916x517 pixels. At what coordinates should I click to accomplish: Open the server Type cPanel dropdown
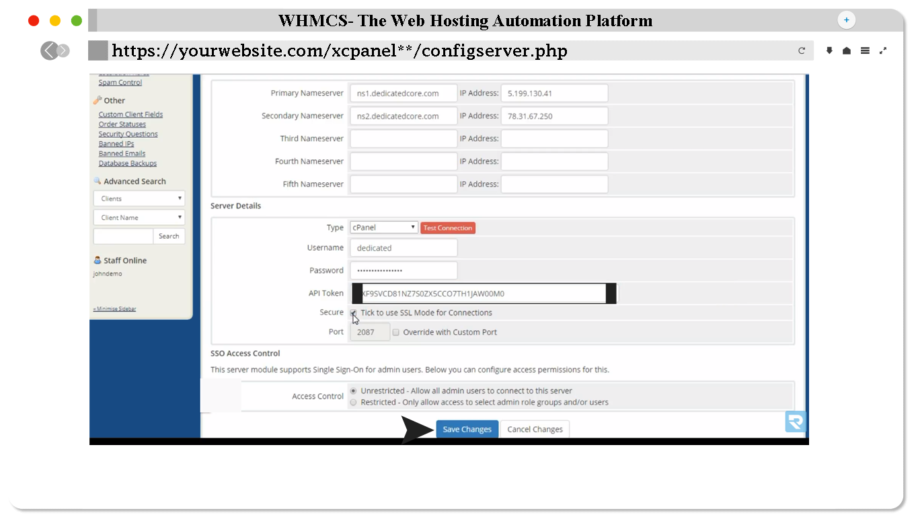coord(384,227)
